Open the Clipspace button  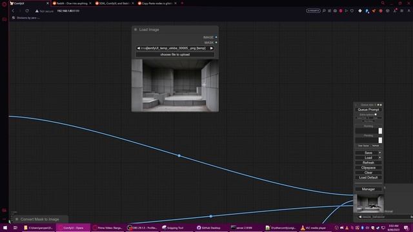coord(368,168)
